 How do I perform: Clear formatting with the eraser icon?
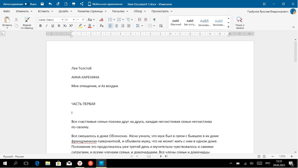(101, 20)
